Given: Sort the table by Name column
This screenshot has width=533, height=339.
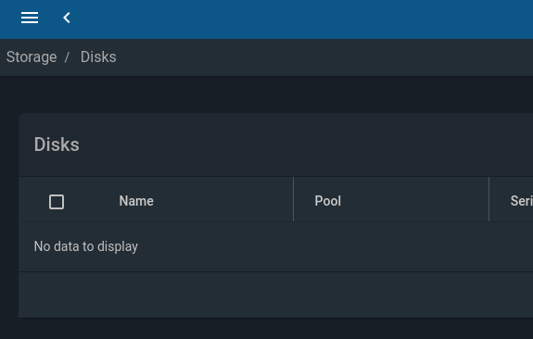Looking at the screenshot, I should point(136,201).
